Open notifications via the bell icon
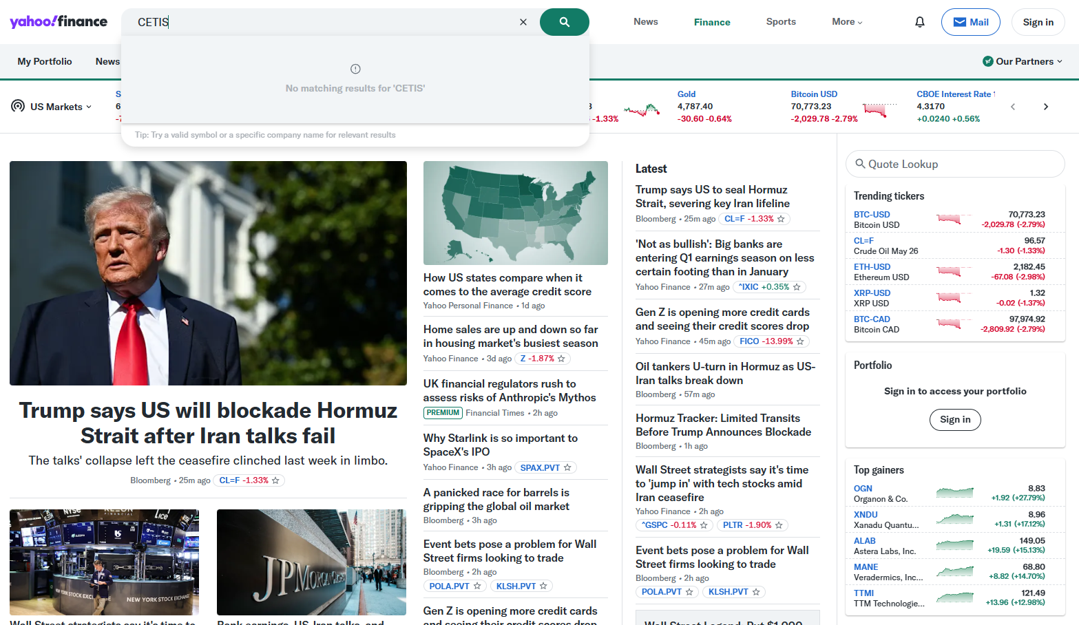Viewport: 1079px width, 625px height. tap(919, 21)
